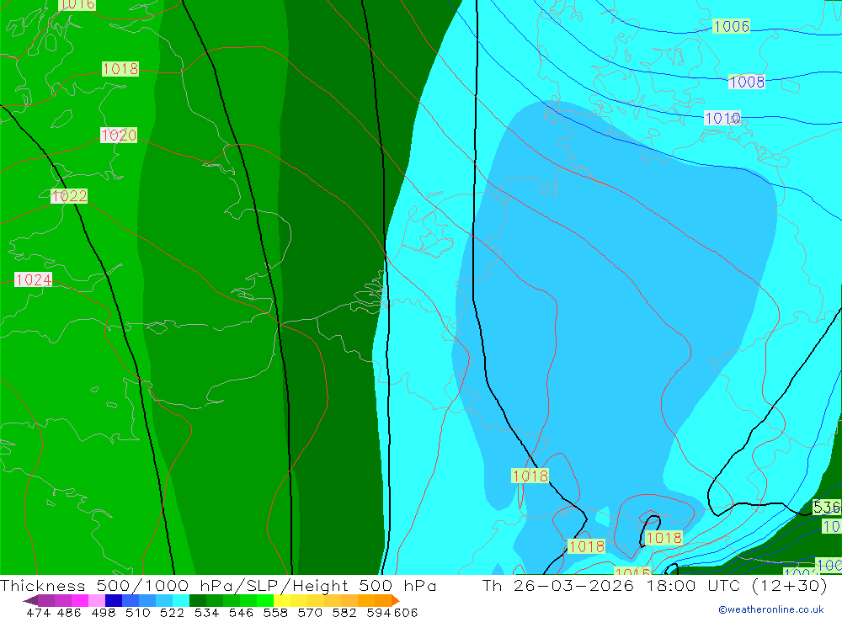Image resolution: width=842 pixels, height=617 pixels.
Task: Click the legend value 534
Action: pyautogui.click(x=207, y=612)
